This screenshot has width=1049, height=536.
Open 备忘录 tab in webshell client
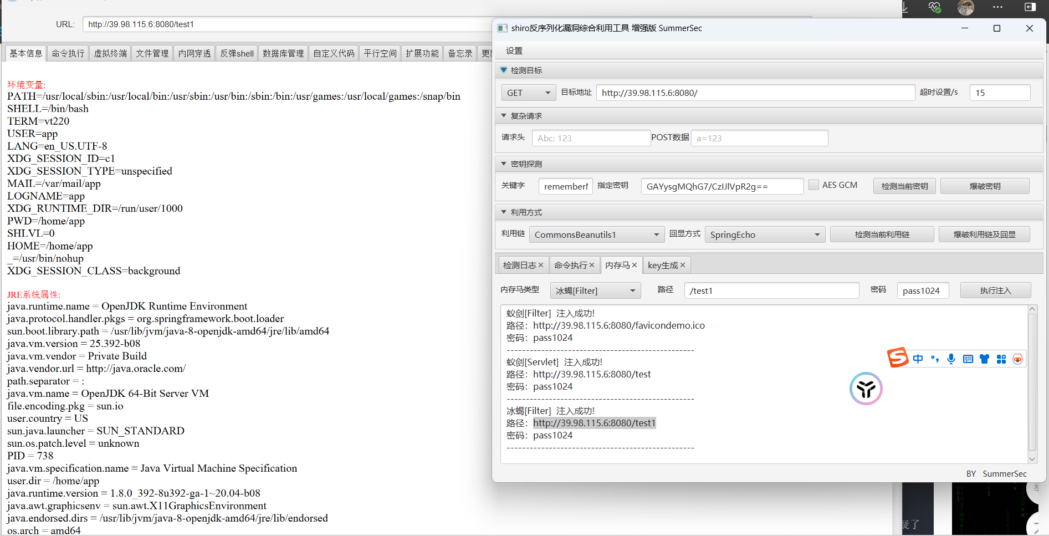click(x=460, y=53)
